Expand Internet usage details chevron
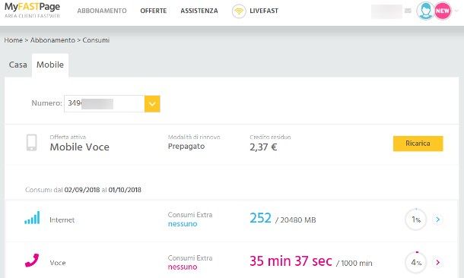464x278 pixels. pos(437,220)
